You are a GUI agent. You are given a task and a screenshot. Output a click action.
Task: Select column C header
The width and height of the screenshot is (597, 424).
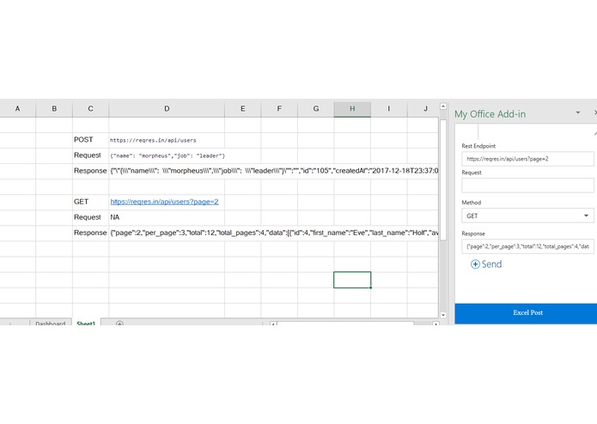point(90,109)
